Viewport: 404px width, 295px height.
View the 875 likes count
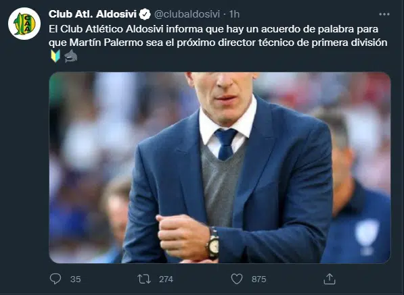[259, 279]
